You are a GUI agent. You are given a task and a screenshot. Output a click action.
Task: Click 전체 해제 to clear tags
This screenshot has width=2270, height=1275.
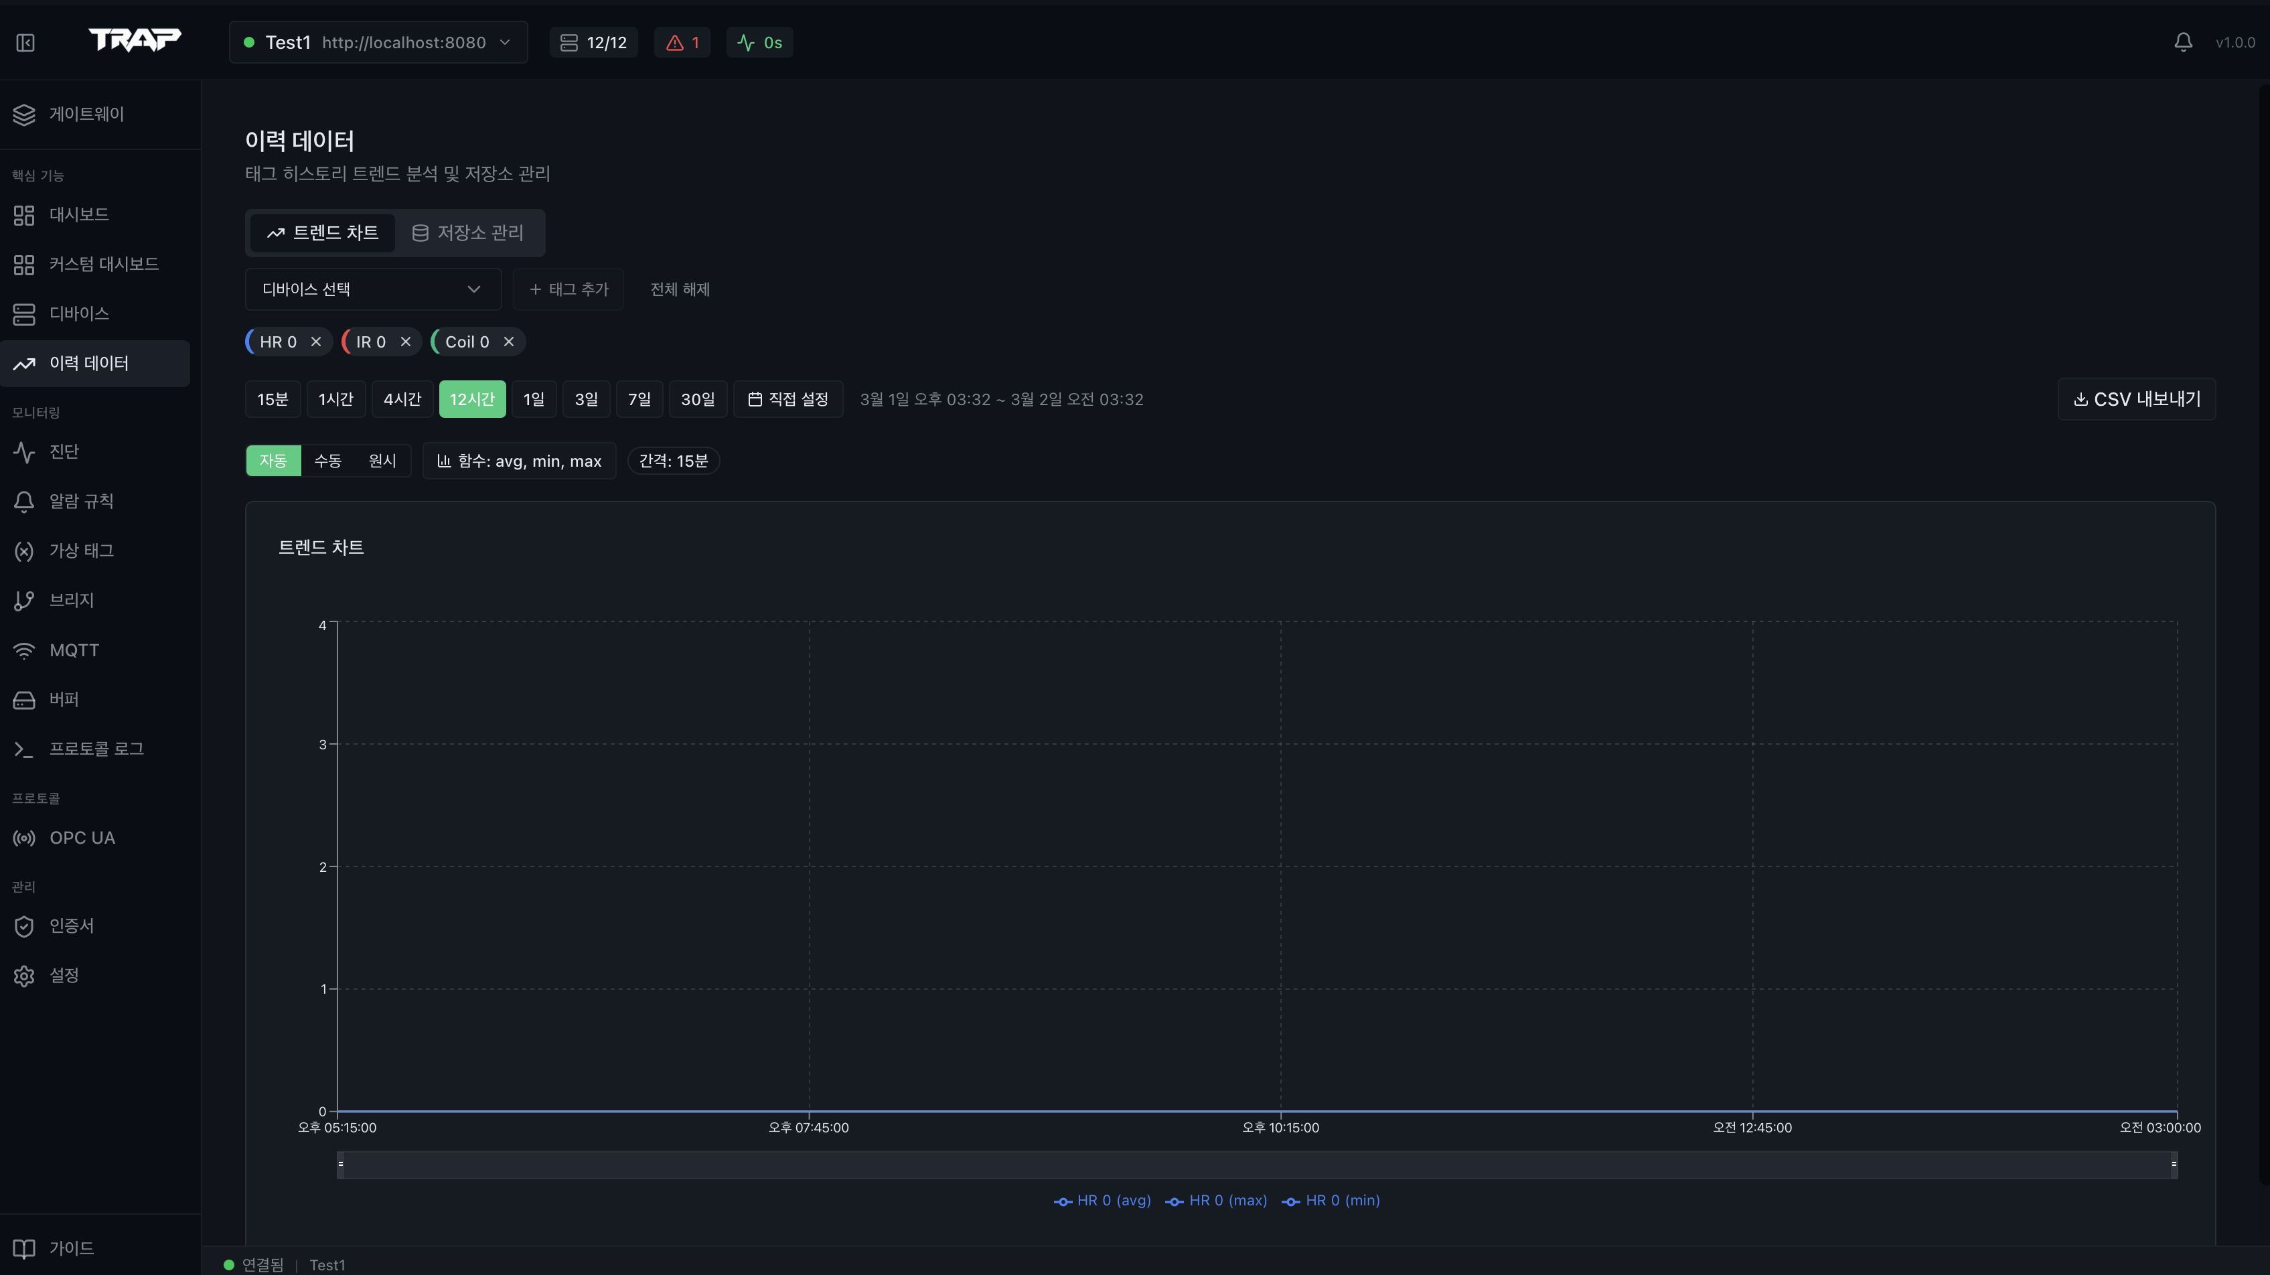[x=680, y=289]
